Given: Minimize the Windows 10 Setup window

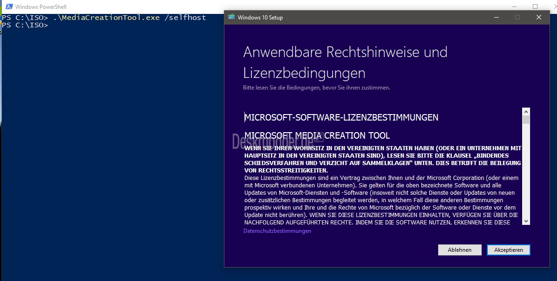Looking at the screenshot, I should click(x=497, y=17).
